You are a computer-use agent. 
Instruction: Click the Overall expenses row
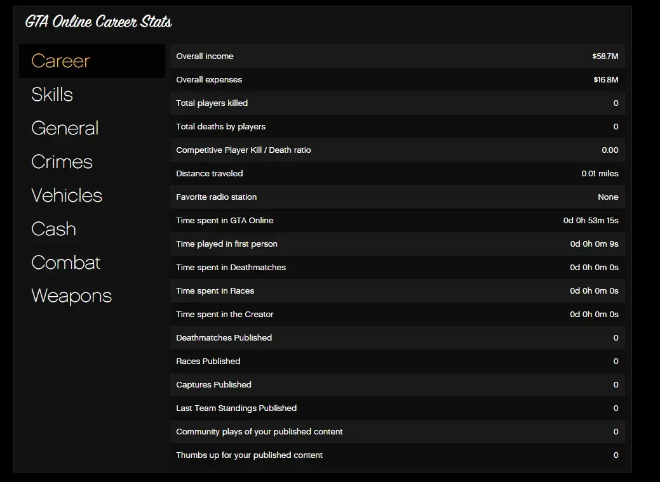click(397, 80)
